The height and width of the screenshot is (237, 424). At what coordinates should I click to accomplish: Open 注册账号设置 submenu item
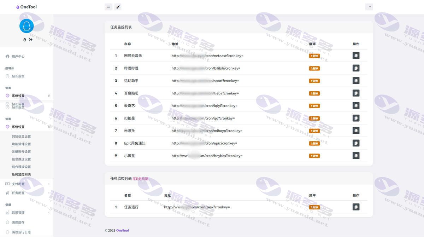coord(21,152)
